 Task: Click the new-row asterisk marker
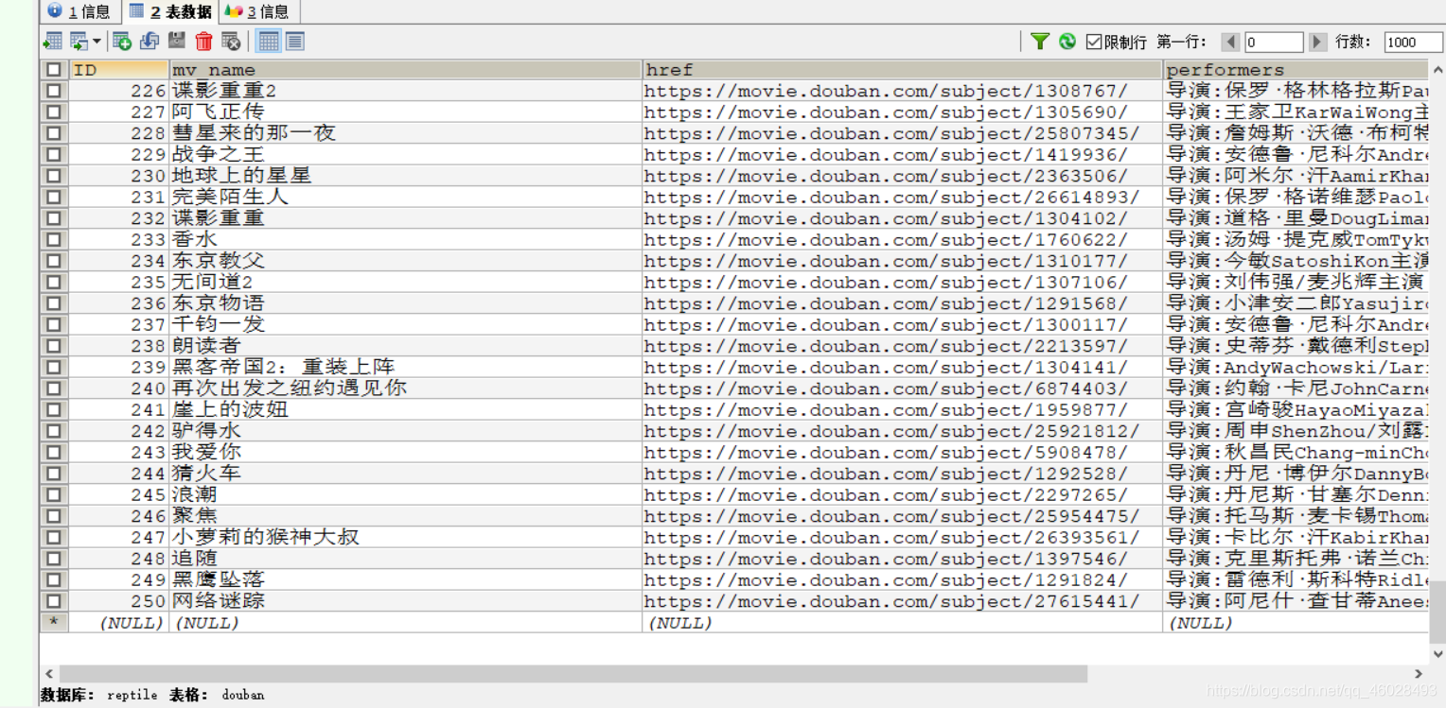[x=54, y=622]
